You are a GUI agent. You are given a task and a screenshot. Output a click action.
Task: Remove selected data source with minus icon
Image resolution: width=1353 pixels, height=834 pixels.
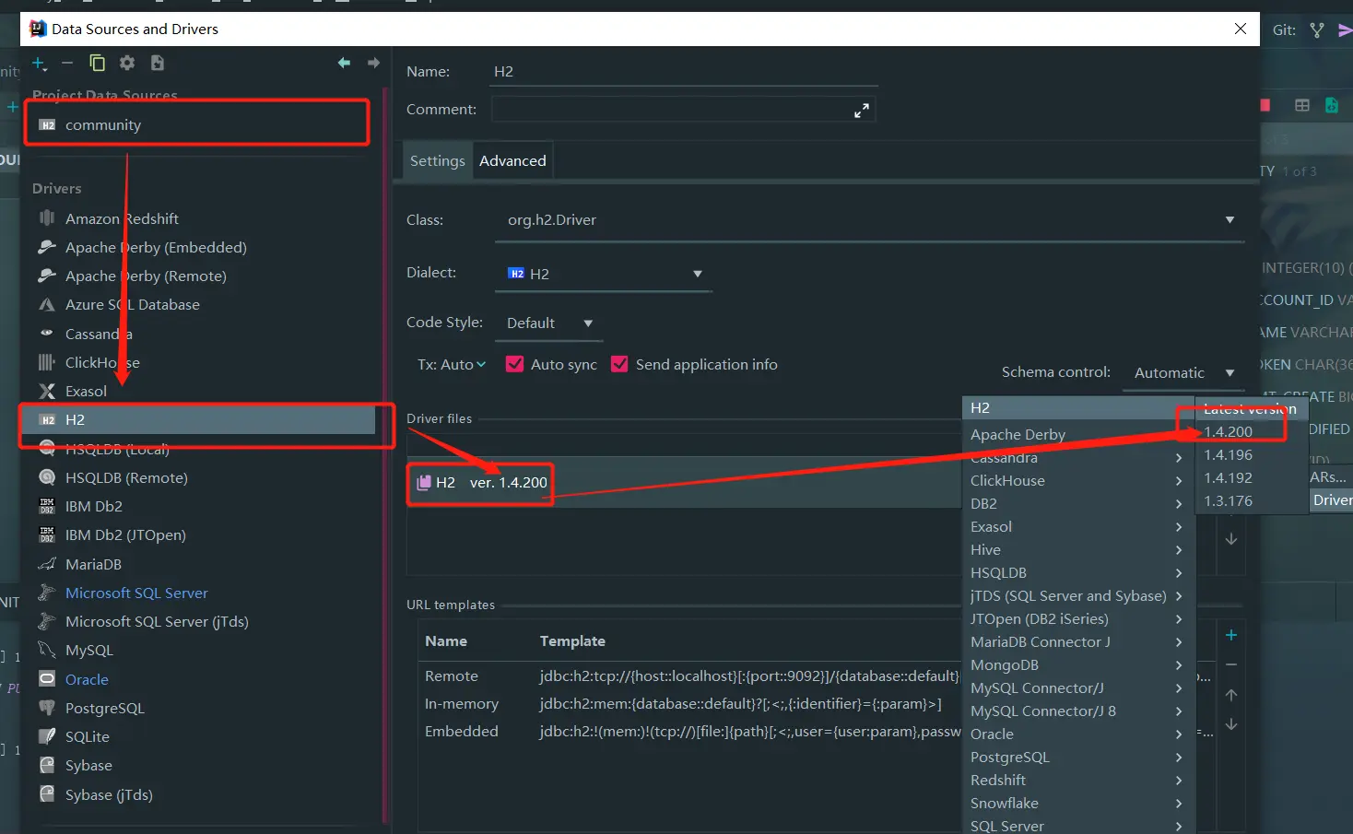pyautogui.click(x=67, y=64)
